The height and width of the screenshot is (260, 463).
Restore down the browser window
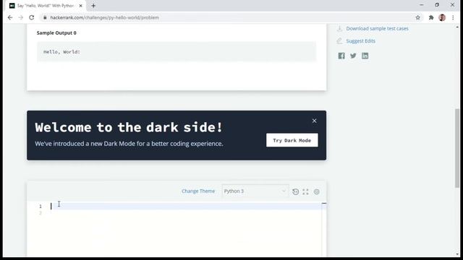(x=437, y=5)
